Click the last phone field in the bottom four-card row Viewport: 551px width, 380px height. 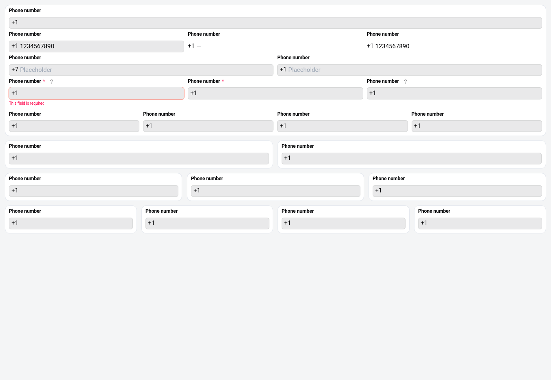[x=479, y=223]
